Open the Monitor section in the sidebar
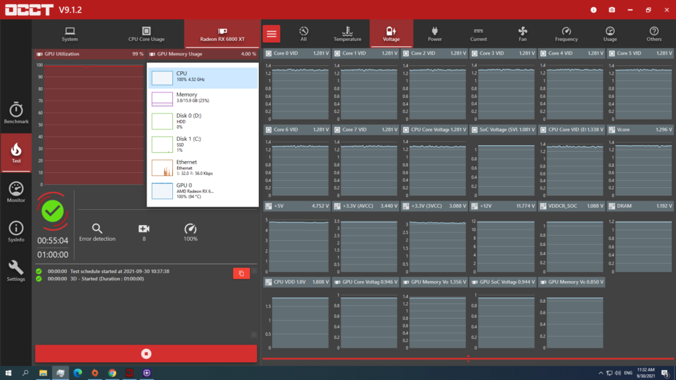Screen dimensions: 676x380 point(16,191)
